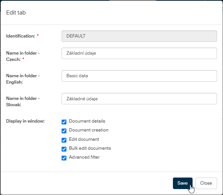Screen dimensions: 223x195
Task: Click the 'Edit document' label text
Action: 84,139
